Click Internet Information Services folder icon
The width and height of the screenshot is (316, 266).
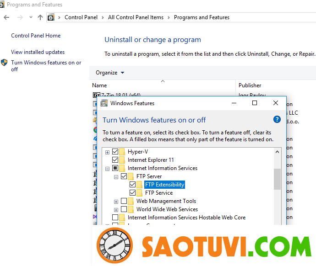pyautogui.click(x=122, y=168)
